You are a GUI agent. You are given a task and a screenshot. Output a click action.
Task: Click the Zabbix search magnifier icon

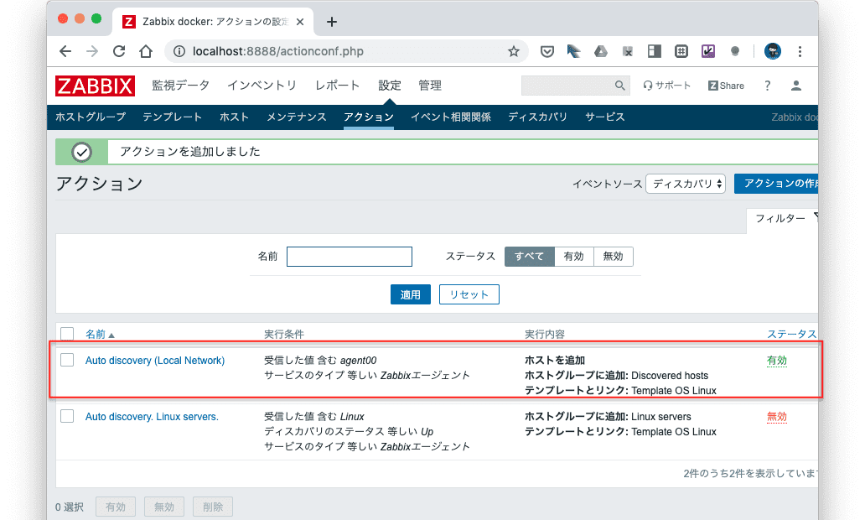pyautogui.click(x=620, y=86)
